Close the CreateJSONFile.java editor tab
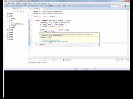The width and height of the screenshot is (133, 99). click(x=43, y=9)
